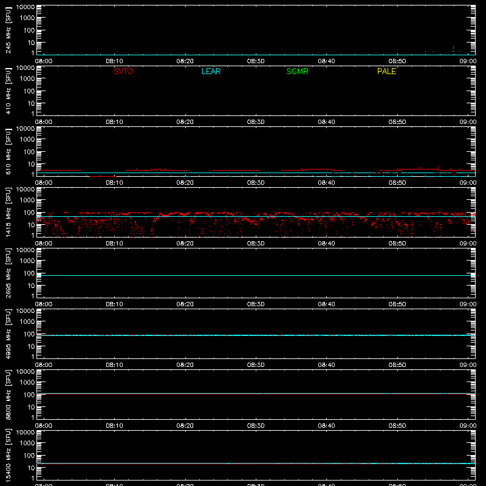Screen dimensions: 486x486
Task: Click the cyan LEAR station label
Action: [x=211, y=71]
